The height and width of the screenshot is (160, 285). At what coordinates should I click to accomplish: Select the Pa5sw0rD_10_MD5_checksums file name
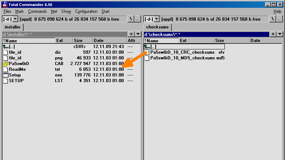[182, 58]
